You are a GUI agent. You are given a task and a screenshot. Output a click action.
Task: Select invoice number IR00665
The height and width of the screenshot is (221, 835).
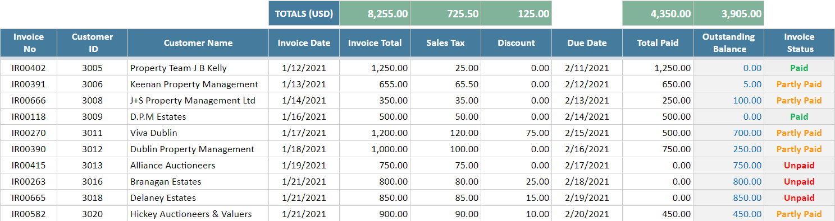(29, 198)
